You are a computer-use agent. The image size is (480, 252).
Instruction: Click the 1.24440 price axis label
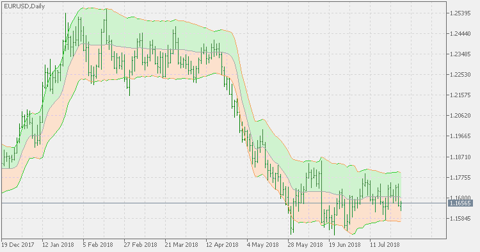[460, 34]
